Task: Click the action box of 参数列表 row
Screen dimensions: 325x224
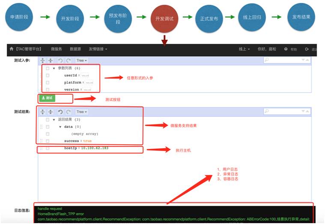Action: (48, 68)
